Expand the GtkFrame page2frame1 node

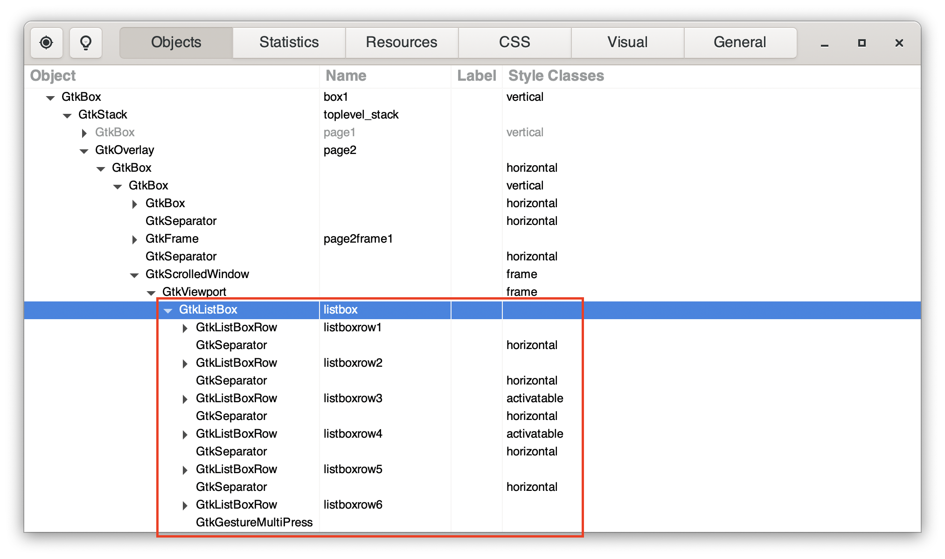pos(134,239)
